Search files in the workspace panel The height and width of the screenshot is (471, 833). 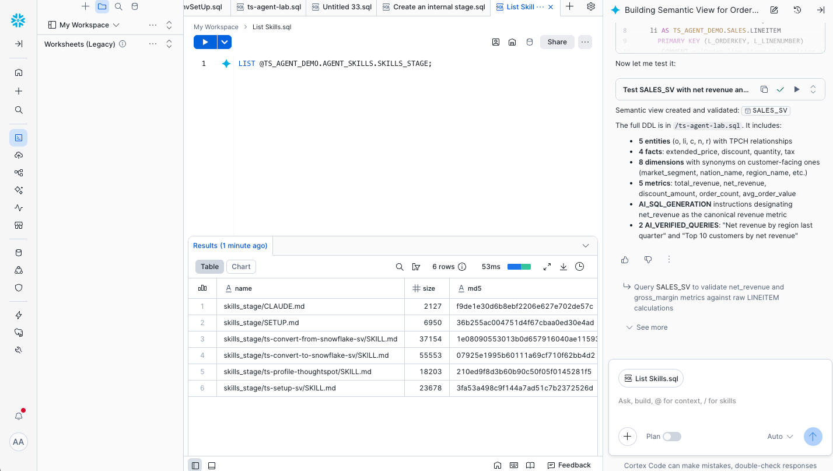tap(118, 6)
